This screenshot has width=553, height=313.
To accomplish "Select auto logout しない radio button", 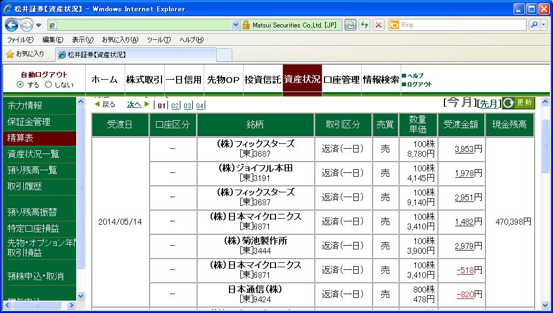I will coord(48,85).
